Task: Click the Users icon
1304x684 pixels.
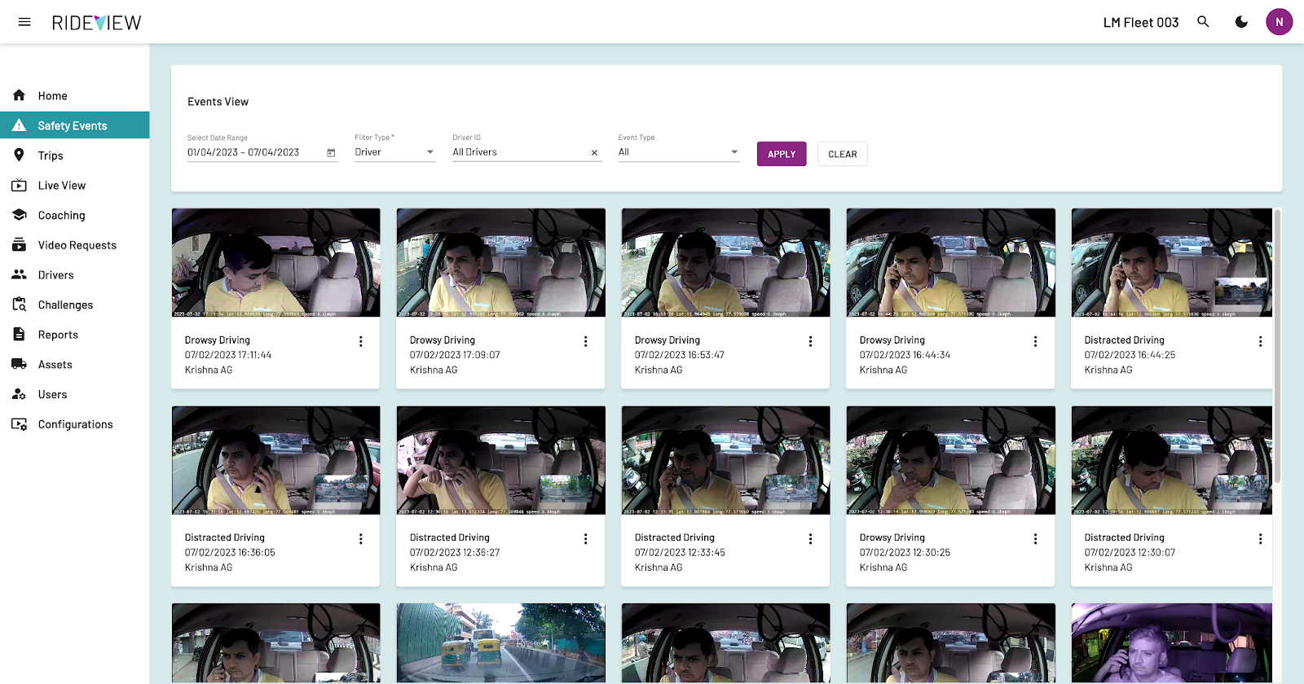Action: click(x=20, y=394)
